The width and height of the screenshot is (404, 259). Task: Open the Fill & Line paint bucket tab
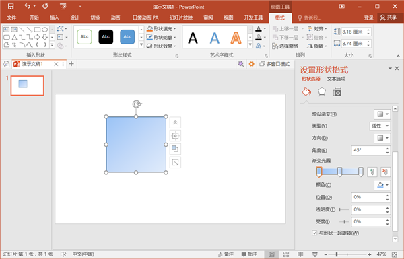point(306,92)
